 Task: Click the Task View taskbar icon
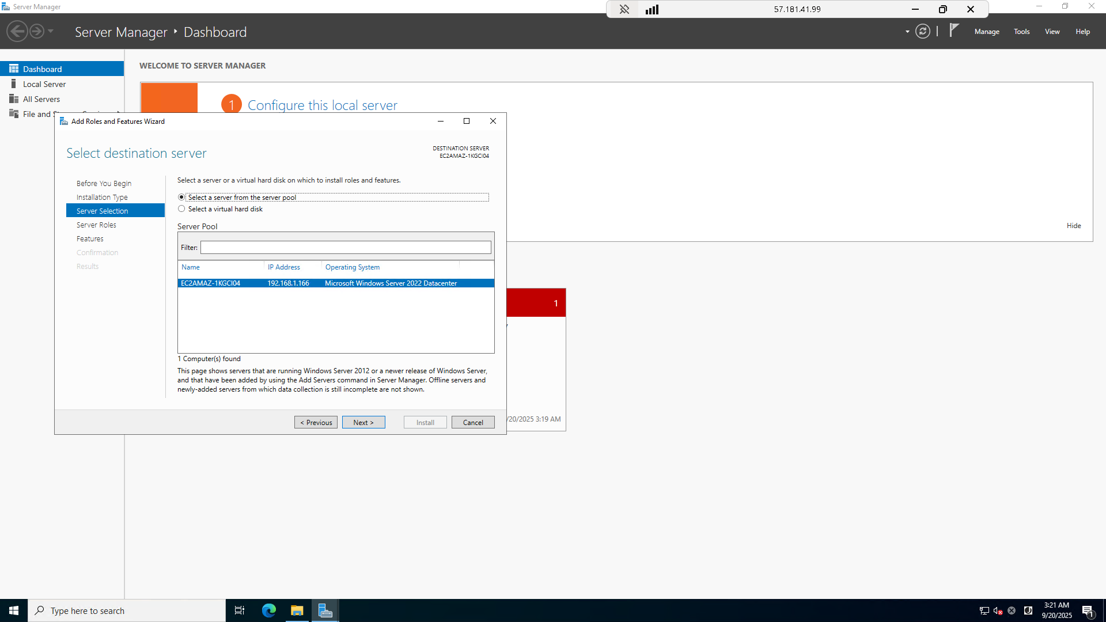[x=240, y=610]
